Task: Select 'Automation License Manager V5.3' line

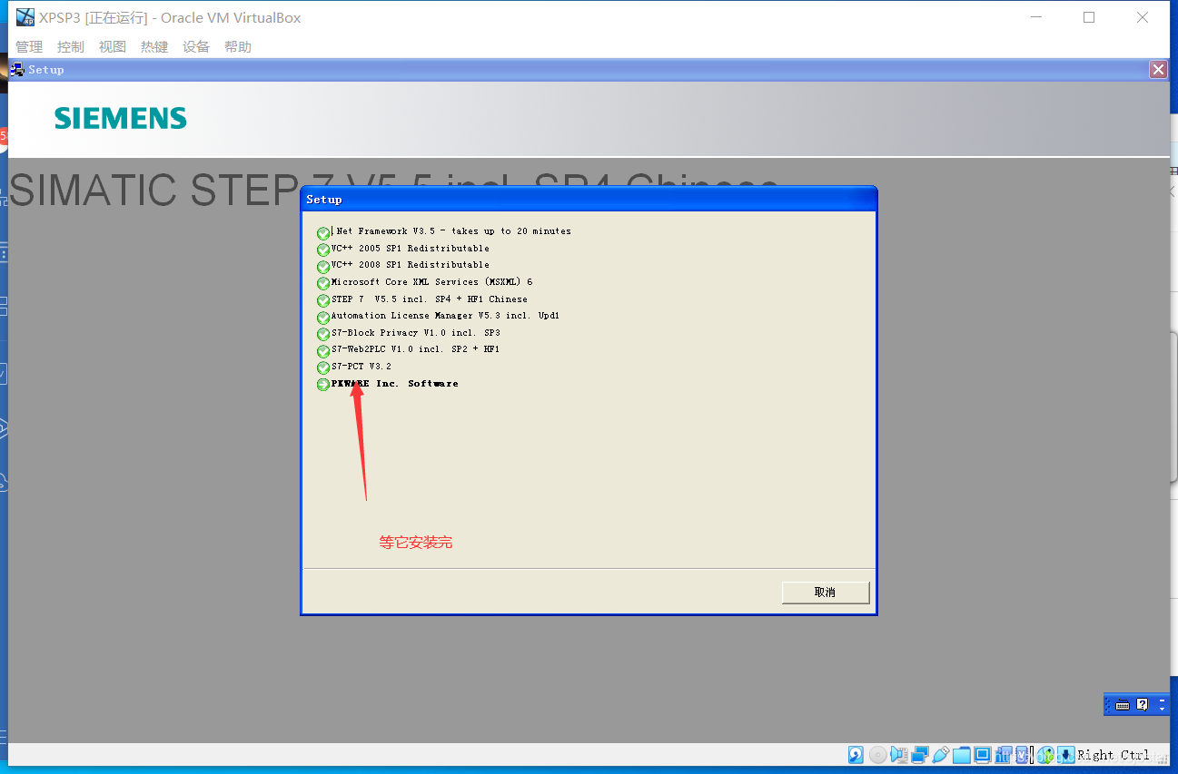Action: pyautogui.click(x=446, y=316)
